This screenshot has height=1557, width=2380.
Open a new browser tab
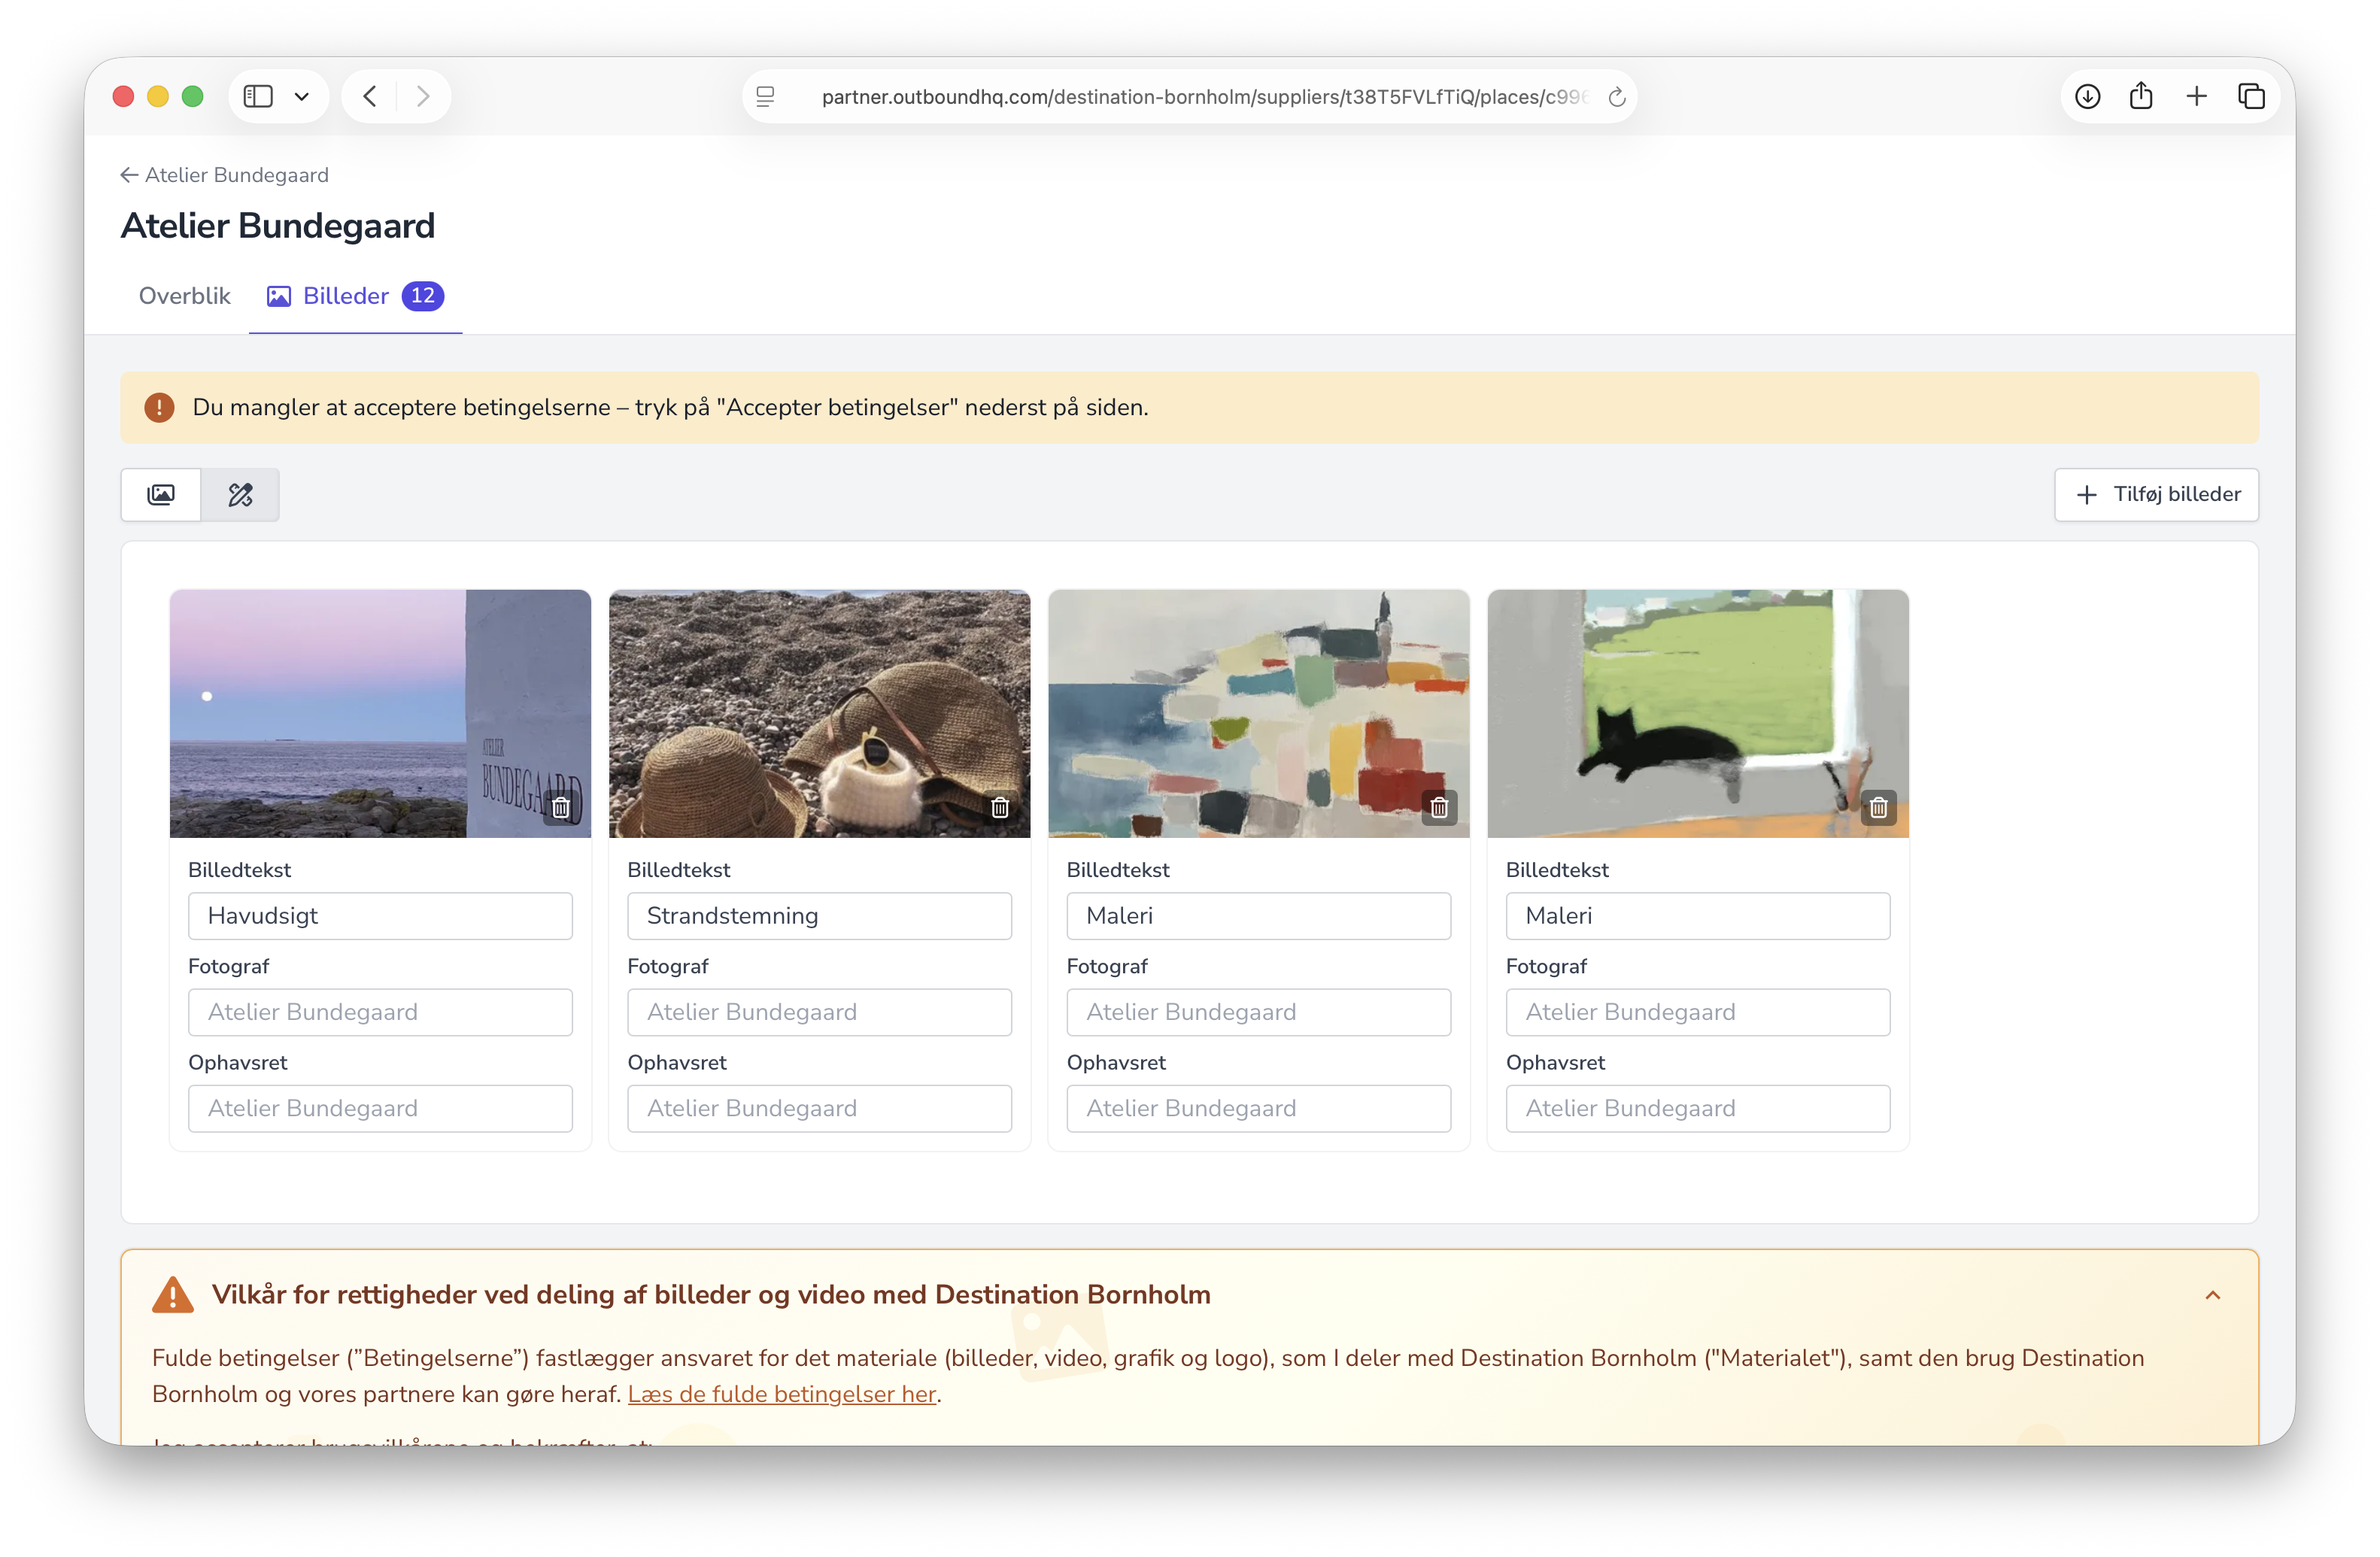click(x=2196, y=96)
